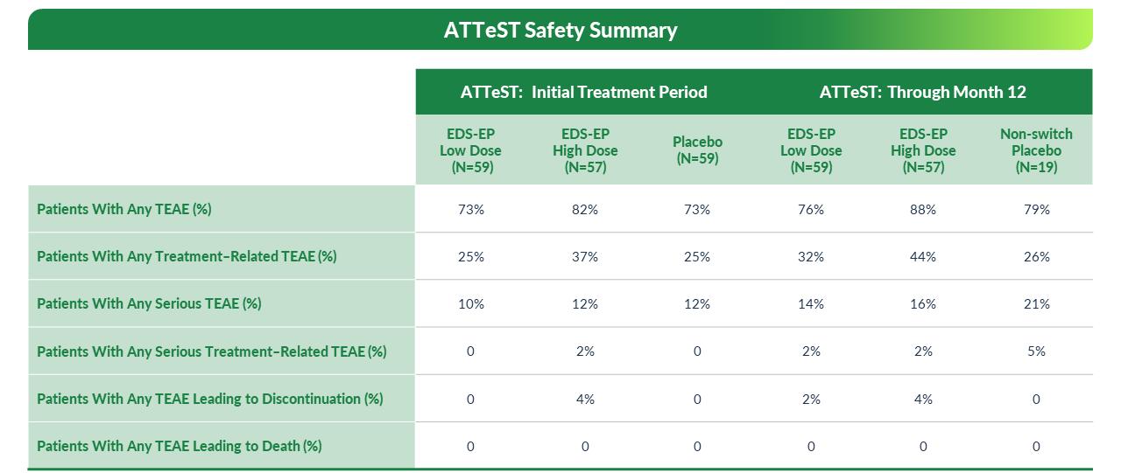Viewport: 1121px width, 473px height.
Task: Click the 5% Serious Treatment-Related TEAE value
Action: point(1036,351)
